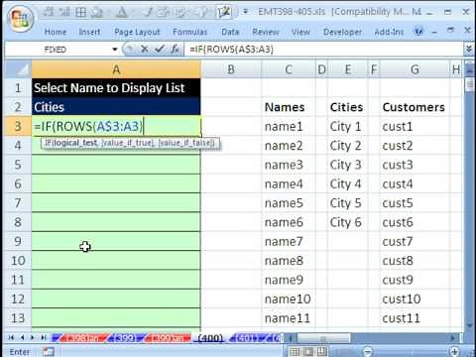The image size is (476, 357).
Task: Open the View ribbon tab
Action: pyautogui.click(x=300, y=32)
